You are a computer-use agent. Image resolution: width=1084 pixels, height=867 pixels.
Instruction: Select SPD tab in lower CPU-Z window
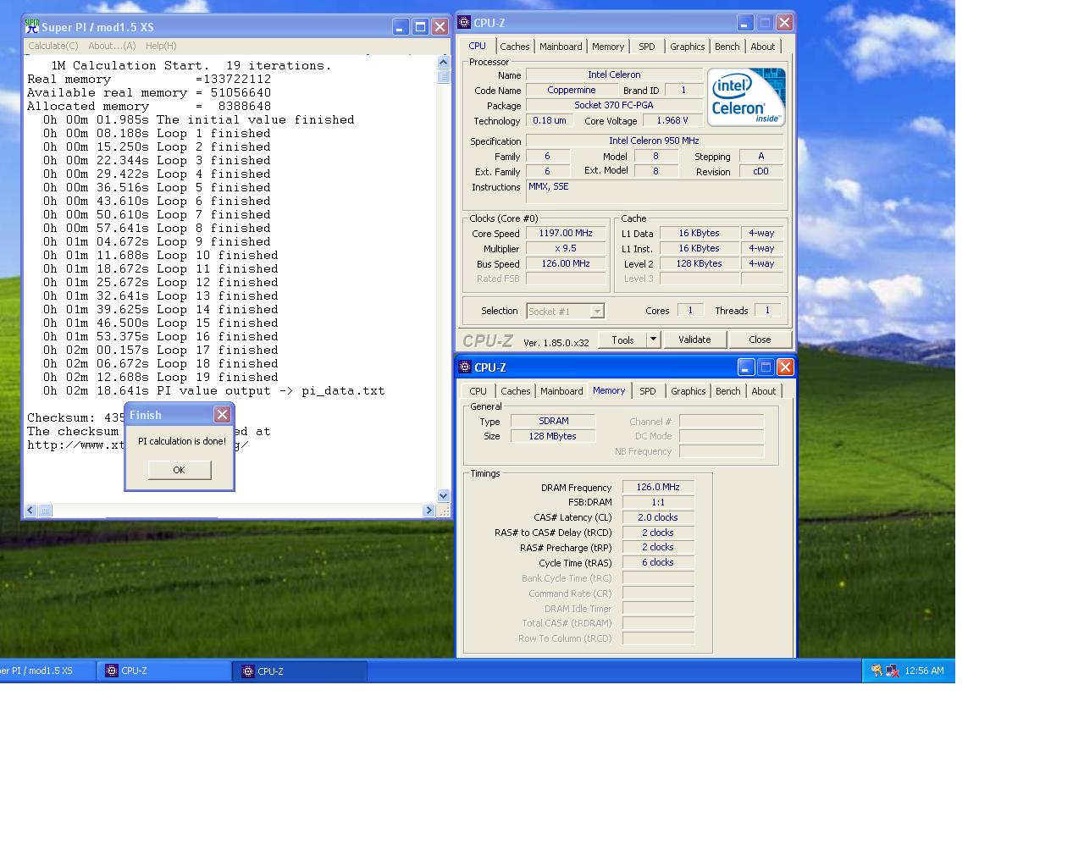[x=648, y=391]
